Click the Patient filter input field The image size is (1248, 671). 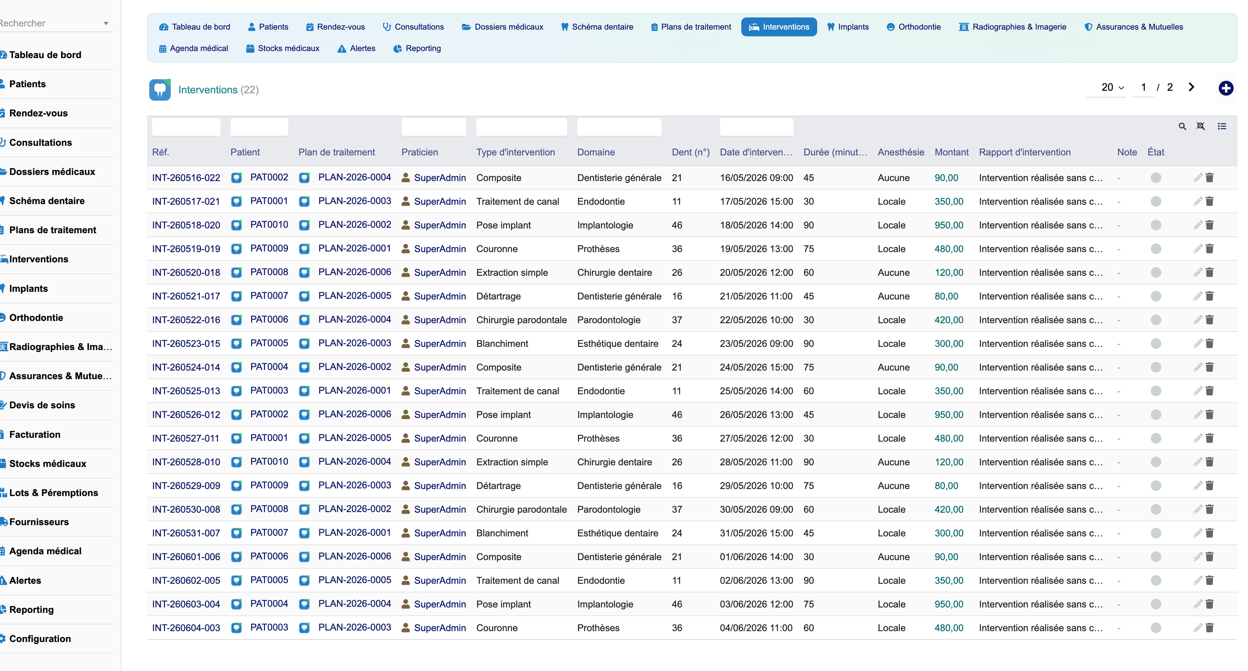point(259,127)
